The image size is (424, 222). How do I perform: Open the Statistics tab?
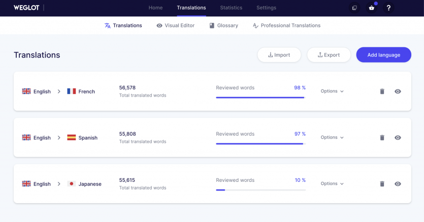(x=231, y=8)
